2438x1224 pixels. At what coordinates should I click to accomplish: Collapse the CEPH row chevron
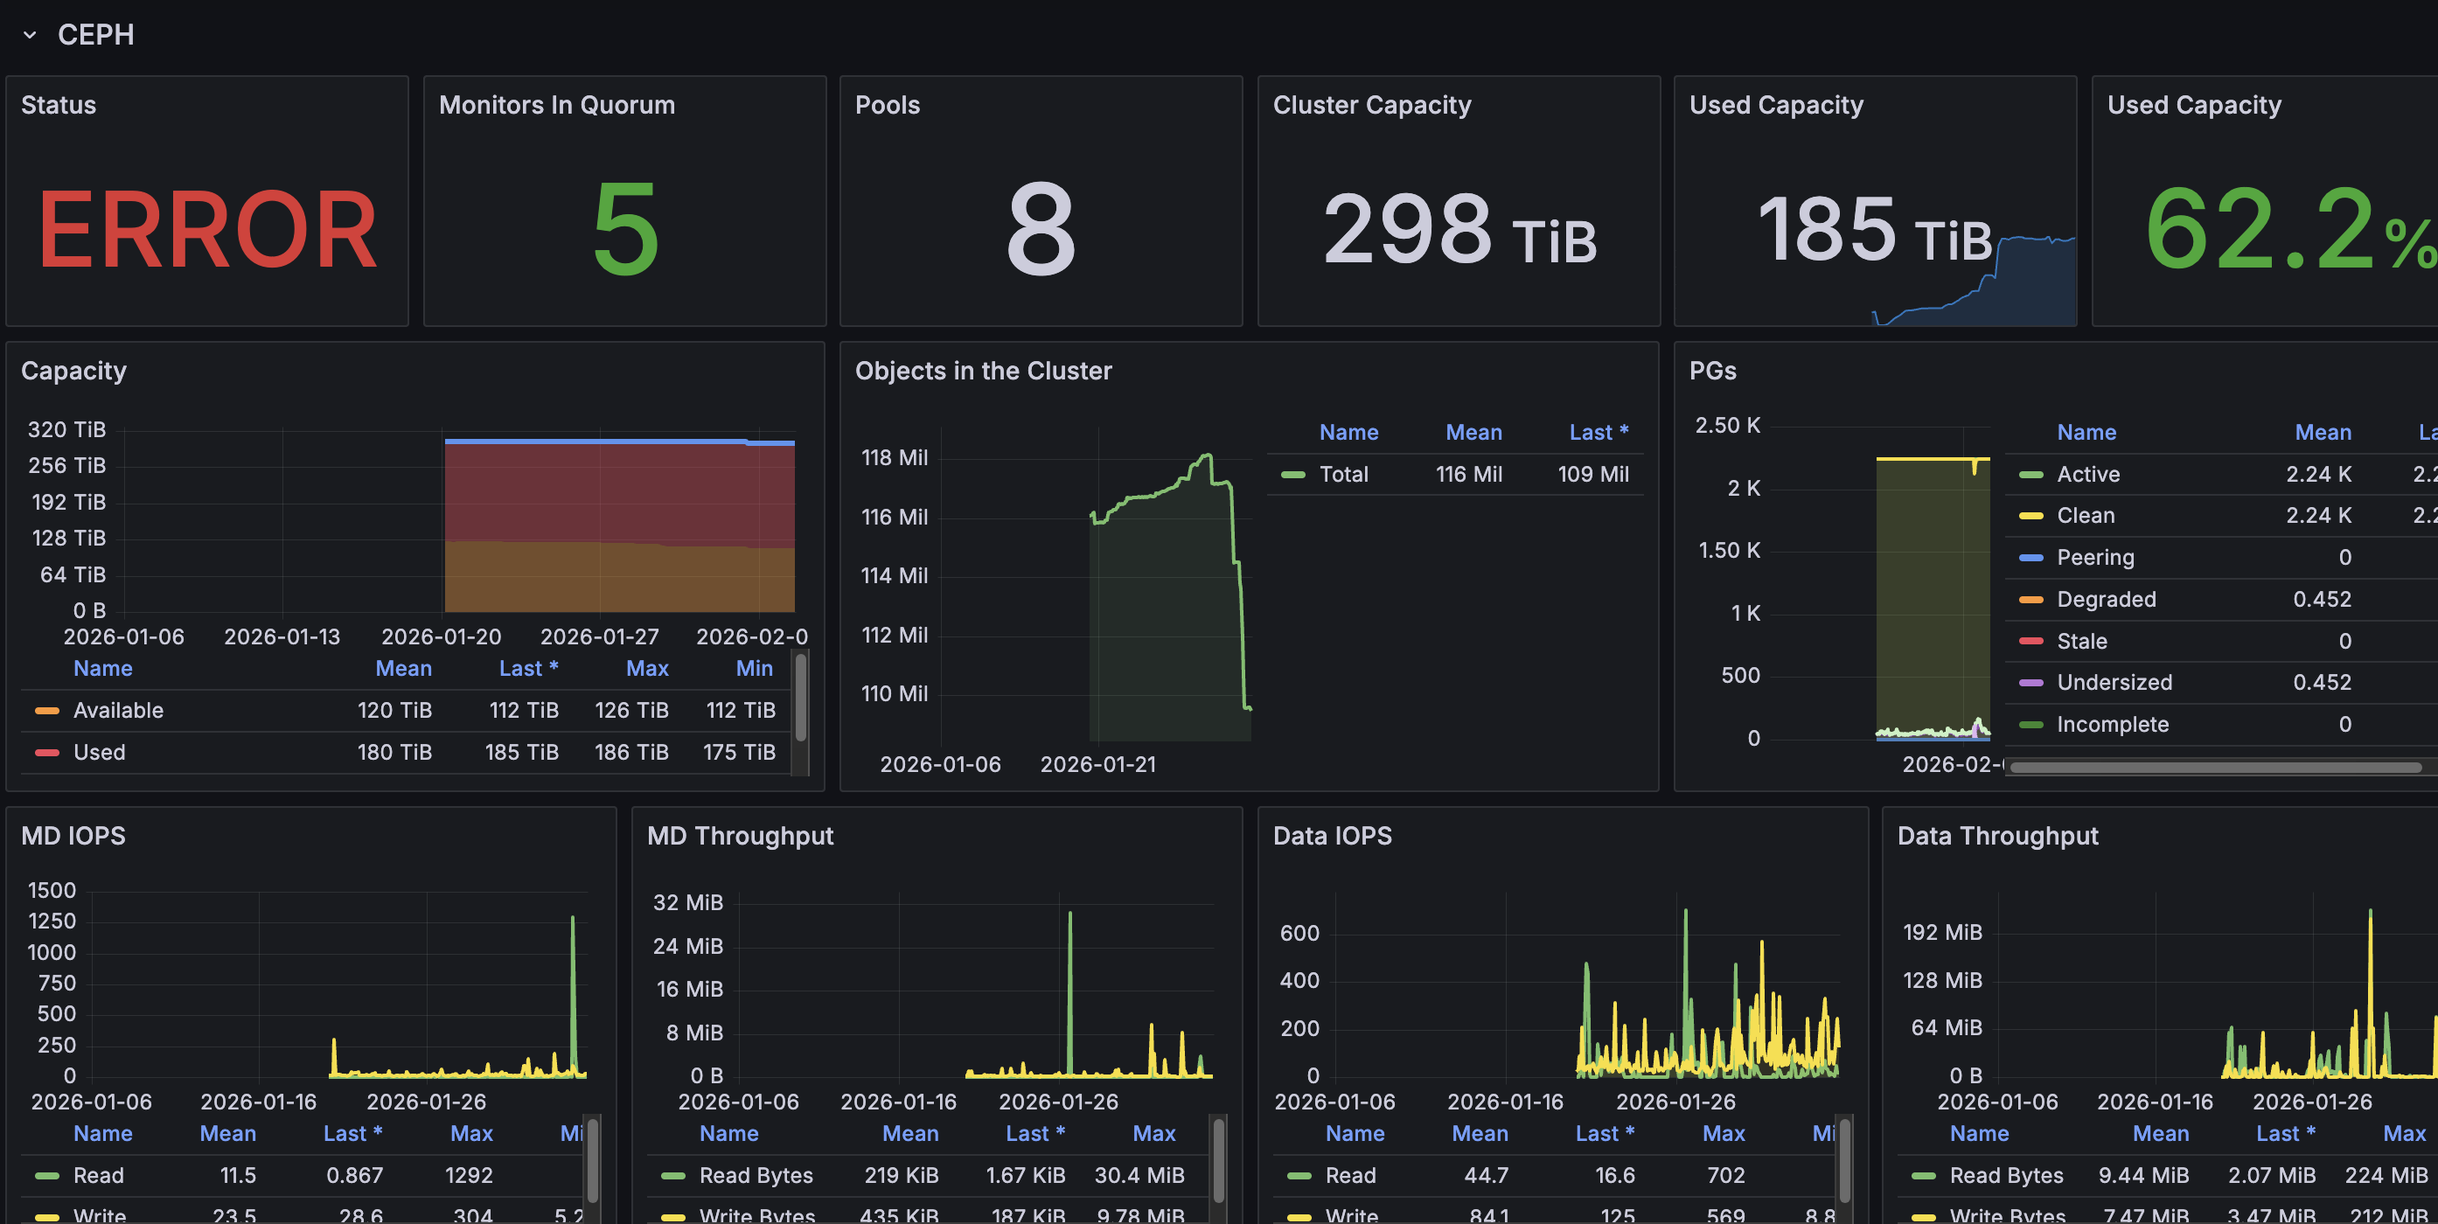coord(30,35)
